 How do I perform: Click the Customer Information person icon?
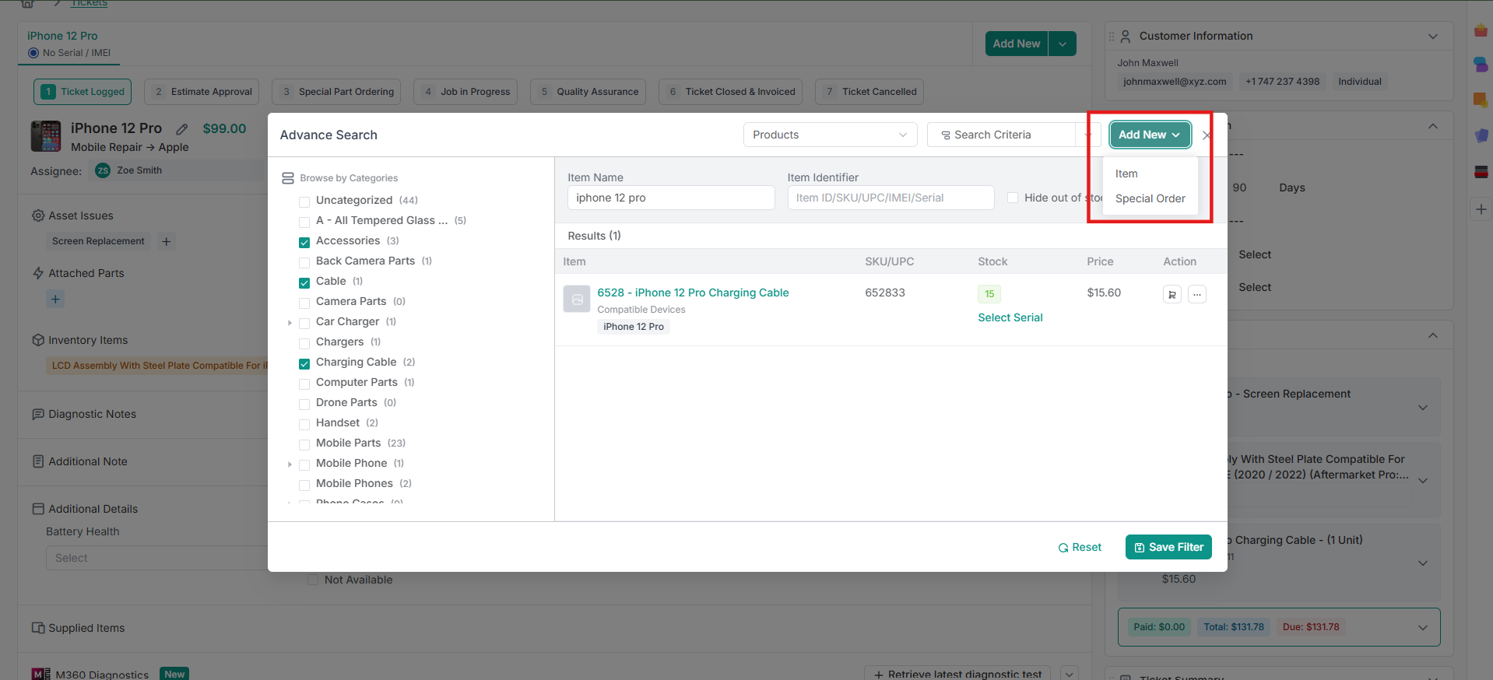[x=1126, y=36]
